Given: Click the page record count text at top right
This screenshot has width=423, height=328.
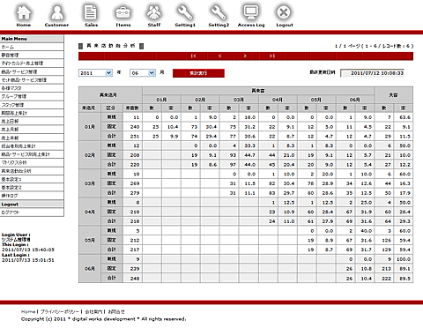Looking at the screenshot, I should [x=374, y=46].
